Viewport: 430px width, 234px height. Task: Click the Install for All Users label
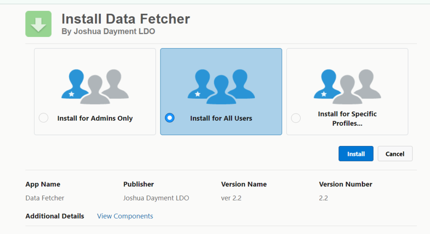click(x=221, y=118)
